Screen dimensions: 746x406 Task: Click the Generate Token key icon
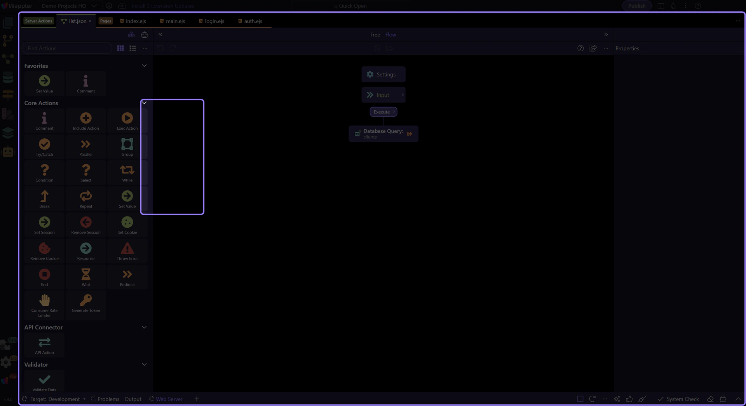(86, 300)
